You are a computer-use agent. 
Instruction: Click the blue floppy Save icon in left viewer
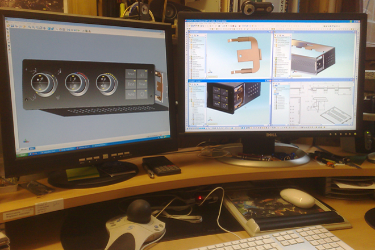pos(12,26)
